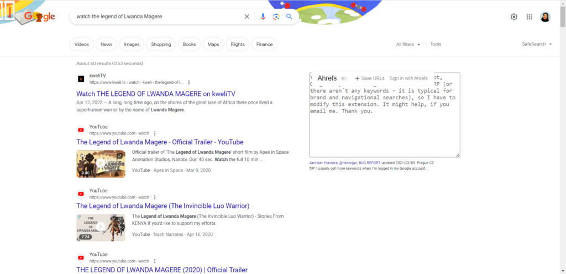Play the 0:40 official trailer thumbnail
This screenshot has width=566, height=274.
(x=101, y=164)
